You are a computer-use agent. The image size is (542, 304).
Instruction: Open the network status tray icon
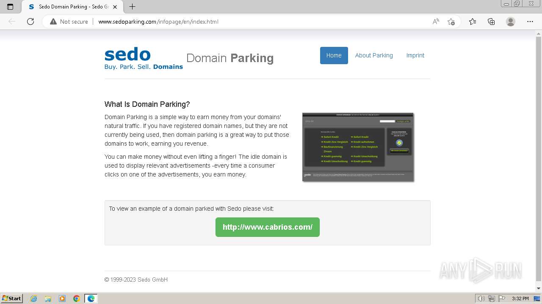(x=492, y=299)
